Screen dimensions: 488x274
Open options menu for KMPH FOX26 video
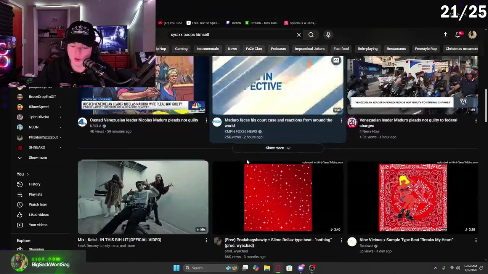pos(341,121)
